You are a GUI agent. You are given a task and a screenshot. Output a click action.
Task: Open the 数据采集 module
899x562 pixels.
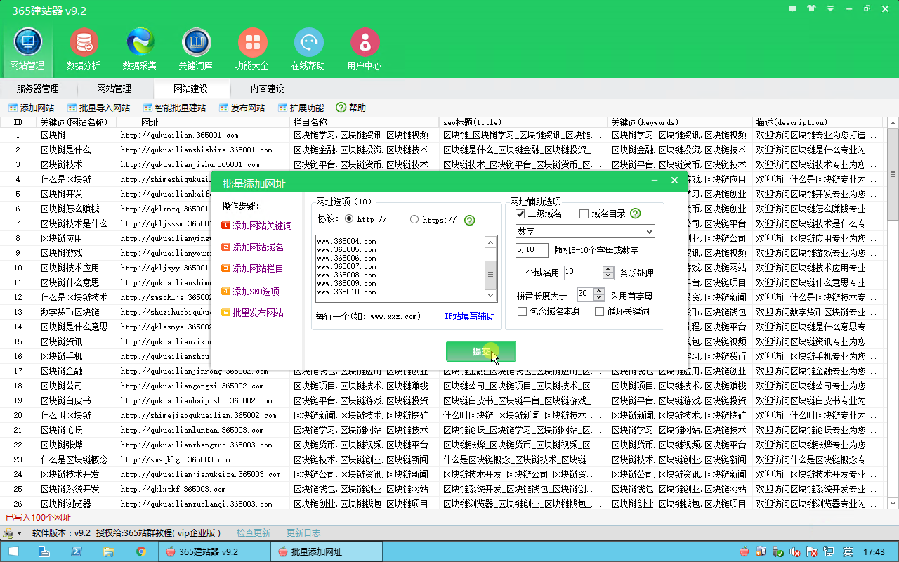pos(140,50)
